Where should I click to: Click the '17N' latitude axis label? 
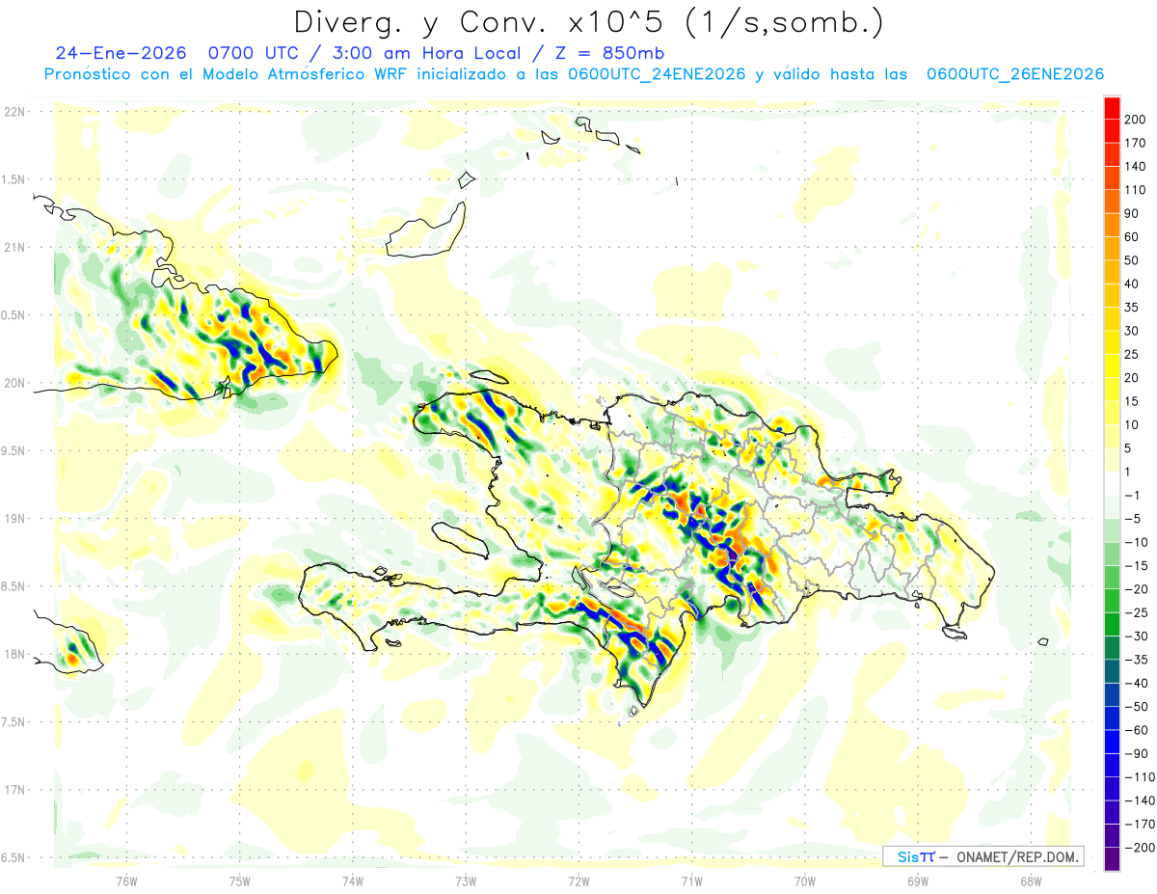[14, 791]
